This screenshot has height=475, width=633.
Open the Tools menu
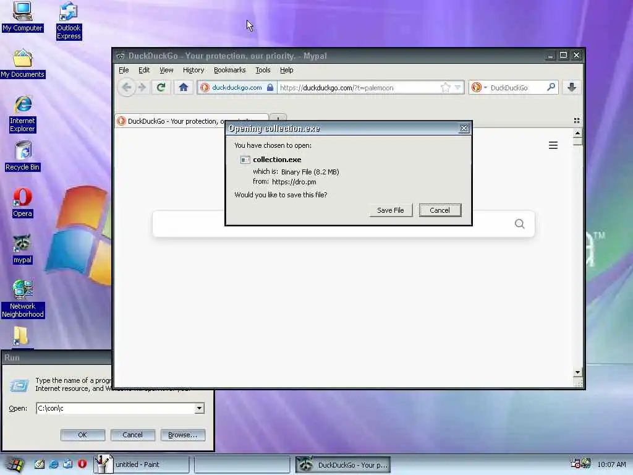click(x=263, y=70)
